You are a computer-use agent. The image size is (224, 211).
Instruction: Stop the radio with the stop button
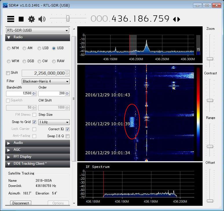21,19
